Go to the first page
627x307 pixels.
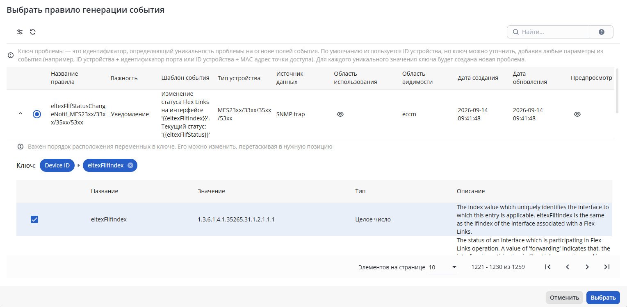coord(547,267)
